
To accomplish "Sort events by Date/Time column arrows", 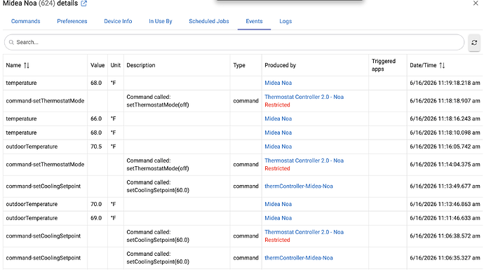I will tap(442, 65).
